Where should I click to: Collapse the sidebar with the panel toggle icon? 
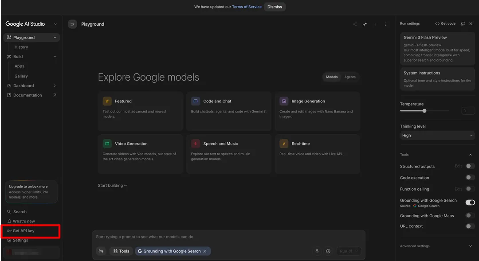pos(72,24)
